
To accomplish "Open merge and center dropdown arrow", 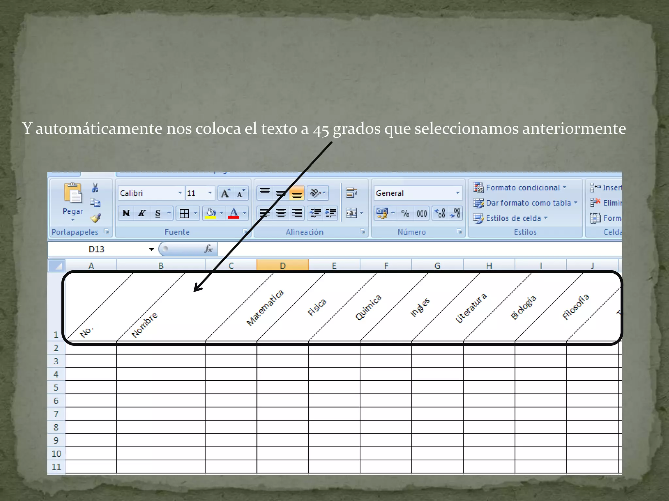I will [362, 213].
